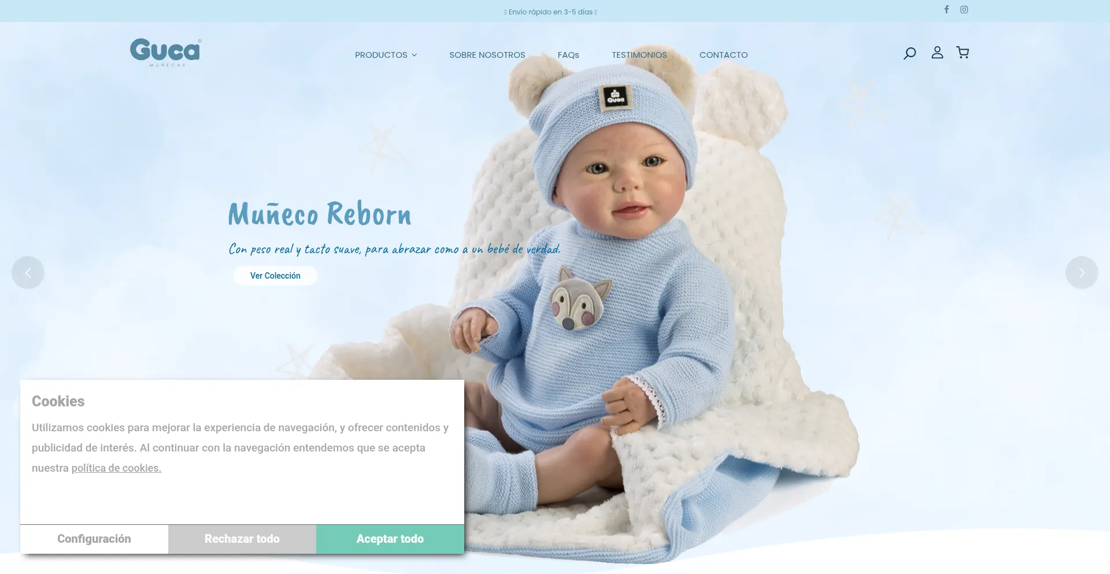1110x574 pixels.
Task: Reject all cookies with Rechazar todo
Action: coord(242,539)
